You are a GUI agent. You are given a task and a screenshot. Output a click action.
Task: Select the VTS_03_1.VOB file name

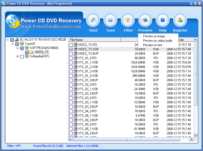(88, 102)
